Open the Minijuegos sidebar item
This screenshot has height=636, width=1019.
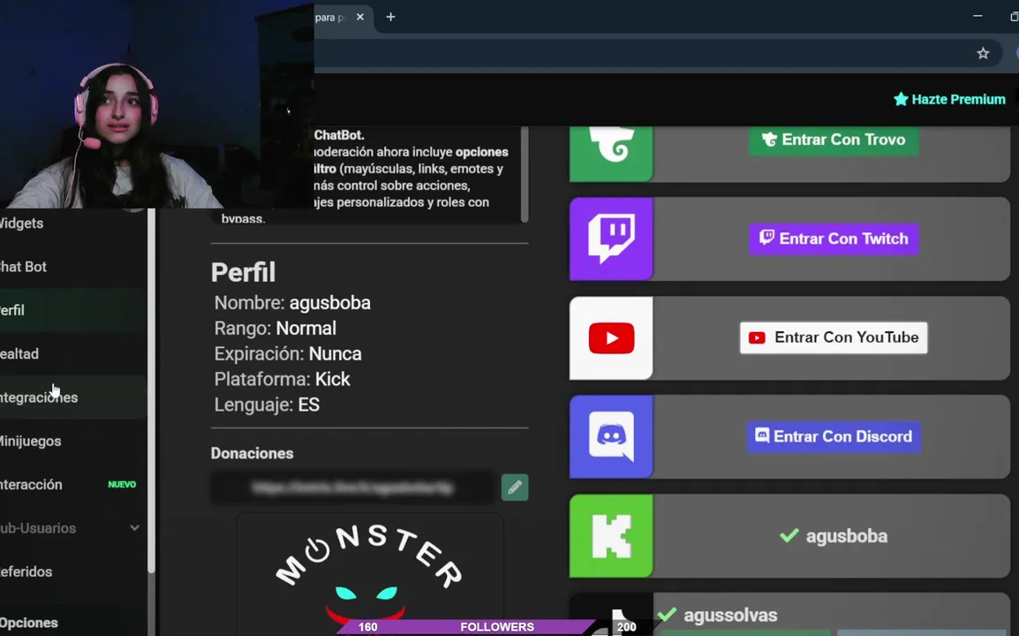73,441
